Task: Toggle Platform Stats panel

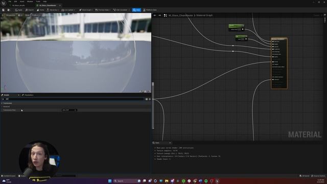Action: tap(150, 10)
